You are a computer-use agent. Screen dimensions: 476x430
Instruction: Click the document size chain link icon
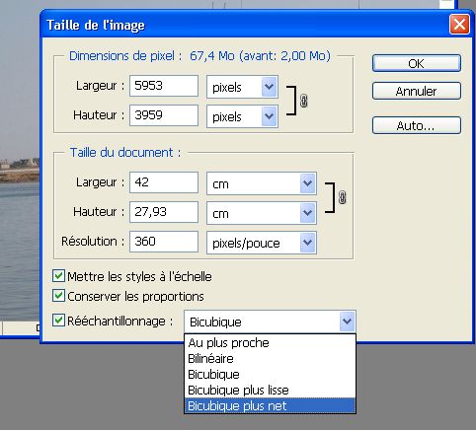342,197
